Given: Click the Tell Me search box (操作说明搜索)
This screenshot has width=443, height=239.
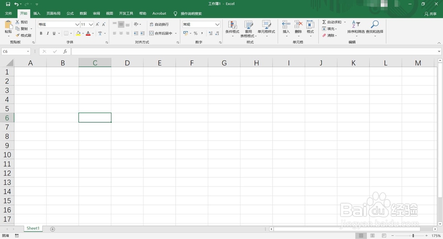Looking at the screenshot, I should coord(191,14).
